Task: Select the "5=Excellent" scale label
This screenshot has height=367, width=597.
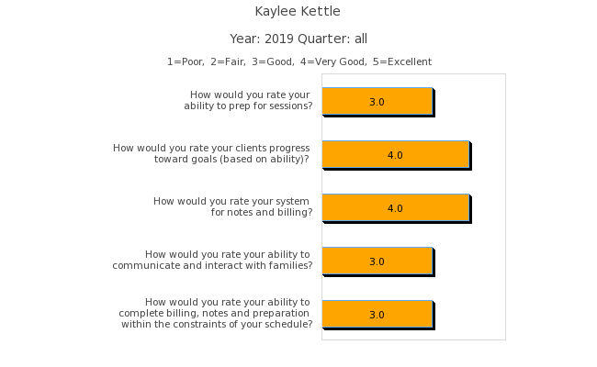Action: coord(401,62)
